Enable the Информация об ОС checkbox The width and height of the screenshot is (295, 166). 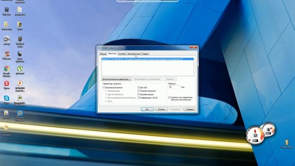[x=139, y=98]
